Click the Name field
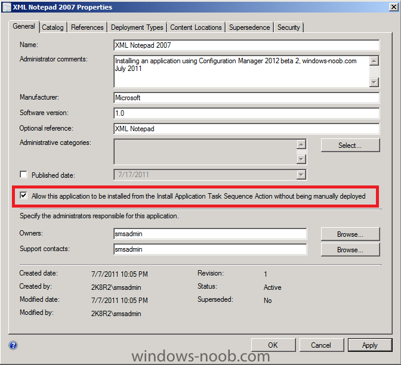401x365 pixels. click(246, 45)
